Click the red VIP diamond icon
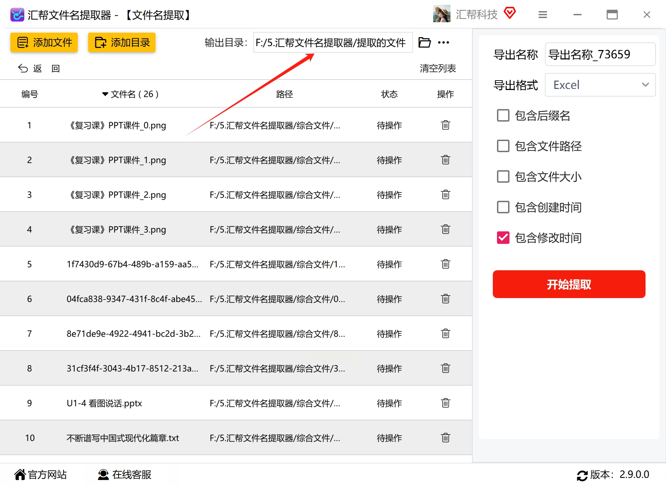Viewport: 666px width, 486px height. (x=509, y=14)
